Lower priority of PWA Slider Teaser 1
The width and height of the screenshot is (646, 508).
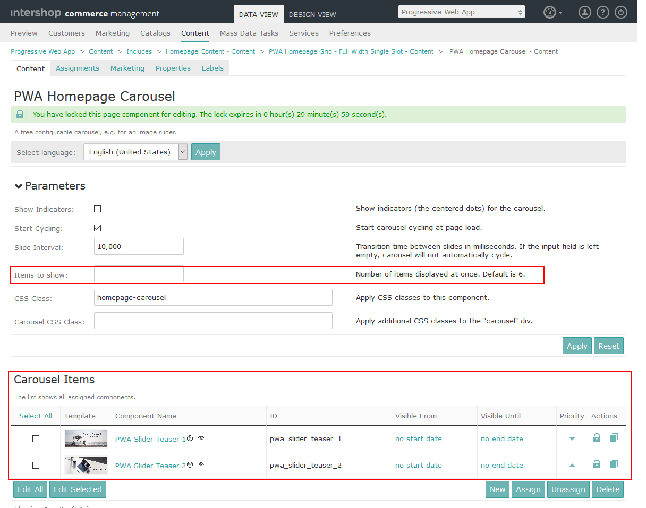pyautogui.click(x=572, y=439)
